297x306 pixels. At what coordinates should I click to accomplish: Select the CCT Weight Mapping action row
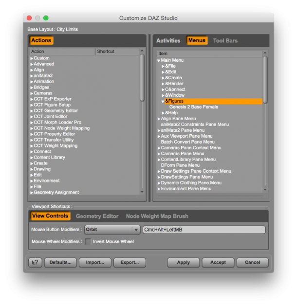point(56,146)
